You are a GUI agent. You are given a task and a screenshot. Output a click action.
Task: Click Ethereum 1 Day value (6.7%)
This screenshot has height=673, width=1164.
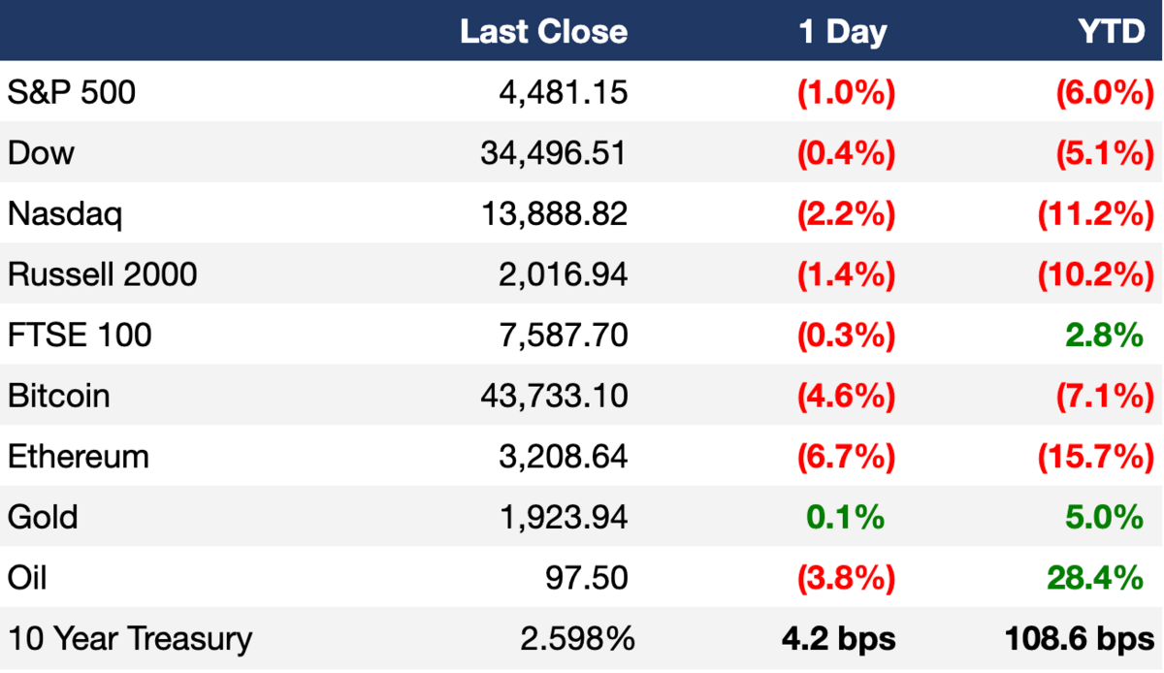tap(845, 457)
